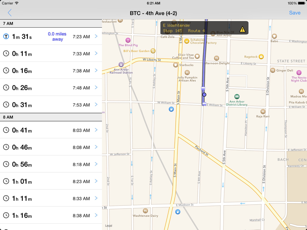Open the 8:23 AM arrival details chevron
307x230 pixels.
tap(96, 181)
